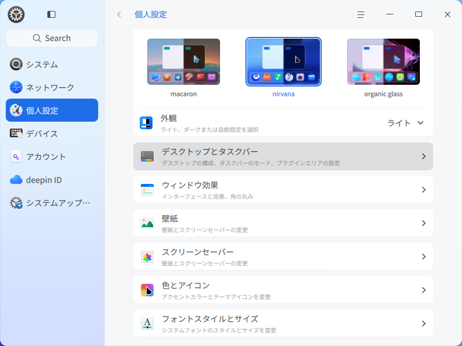Click the deepin ID cloud icon

pyautogui.click(x=16, y=179)
